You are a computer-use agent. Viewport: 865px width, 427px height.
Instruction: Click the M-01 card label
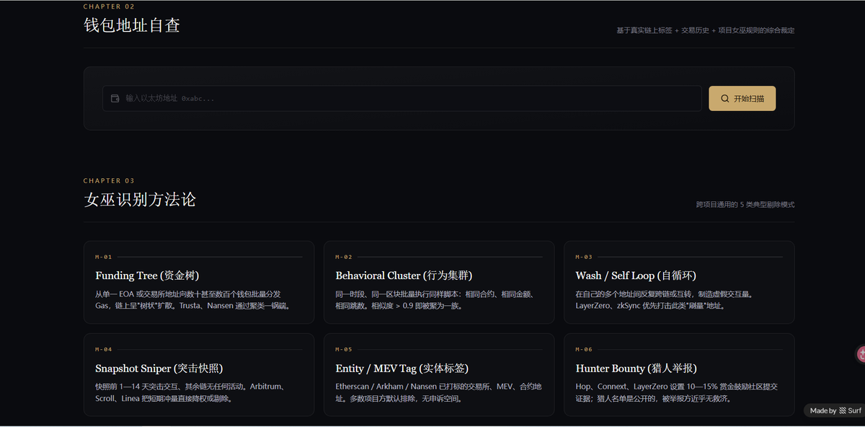[104, 257]
